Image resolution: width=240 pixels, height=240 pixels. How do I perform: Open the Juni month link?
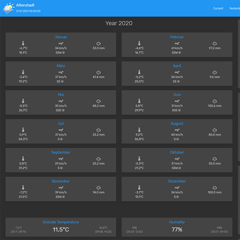177,95
